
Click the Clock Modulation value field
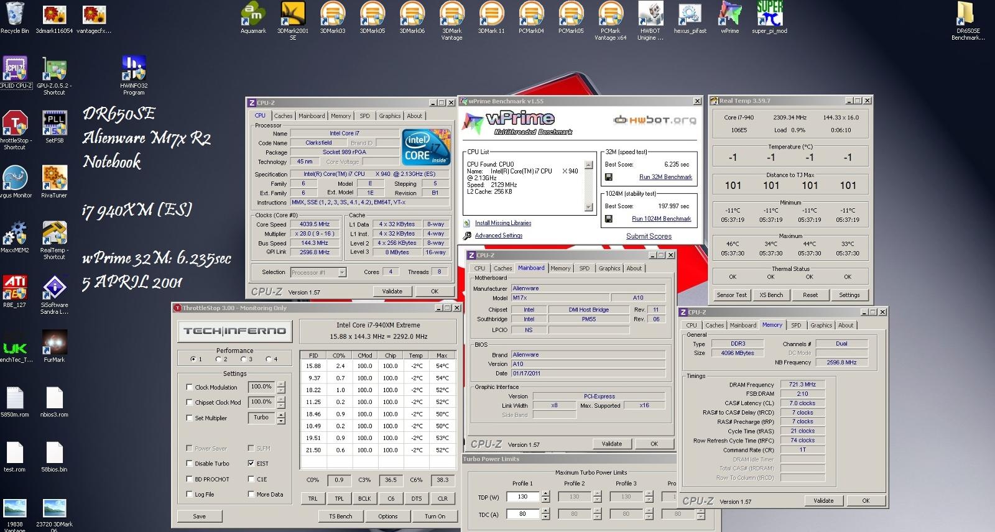tap(261, 387)
